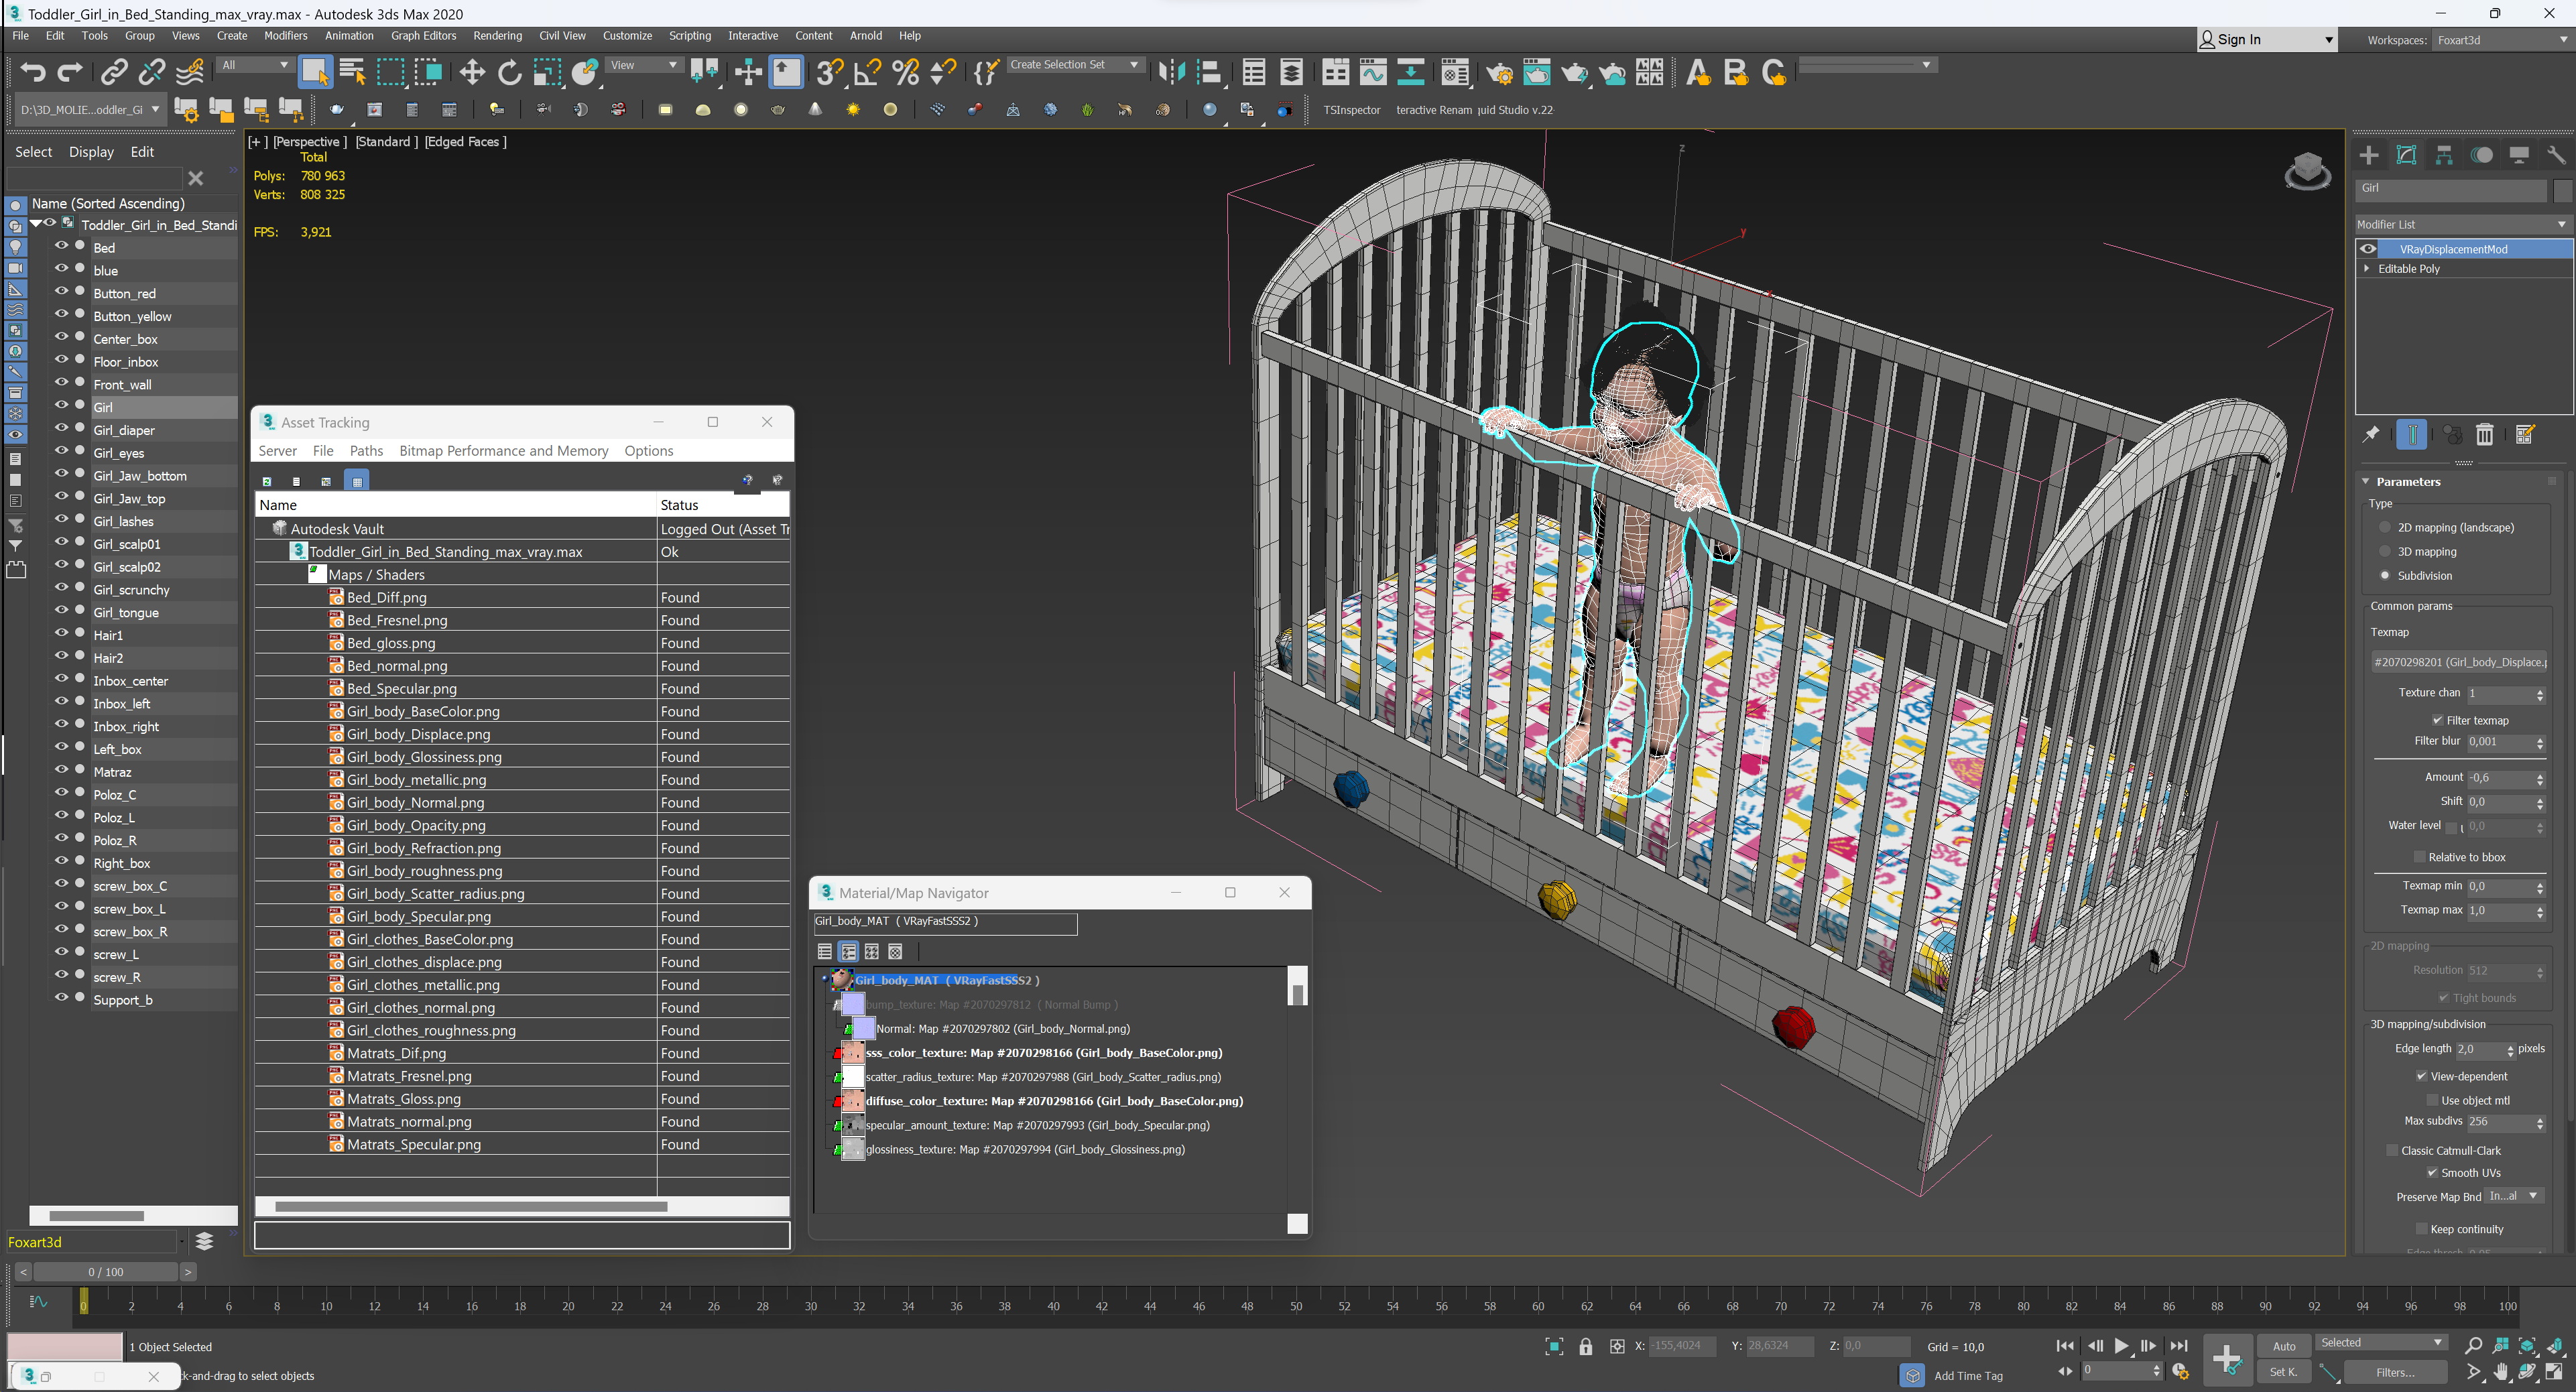Open the Modify command panel tab

(2407, 155)
